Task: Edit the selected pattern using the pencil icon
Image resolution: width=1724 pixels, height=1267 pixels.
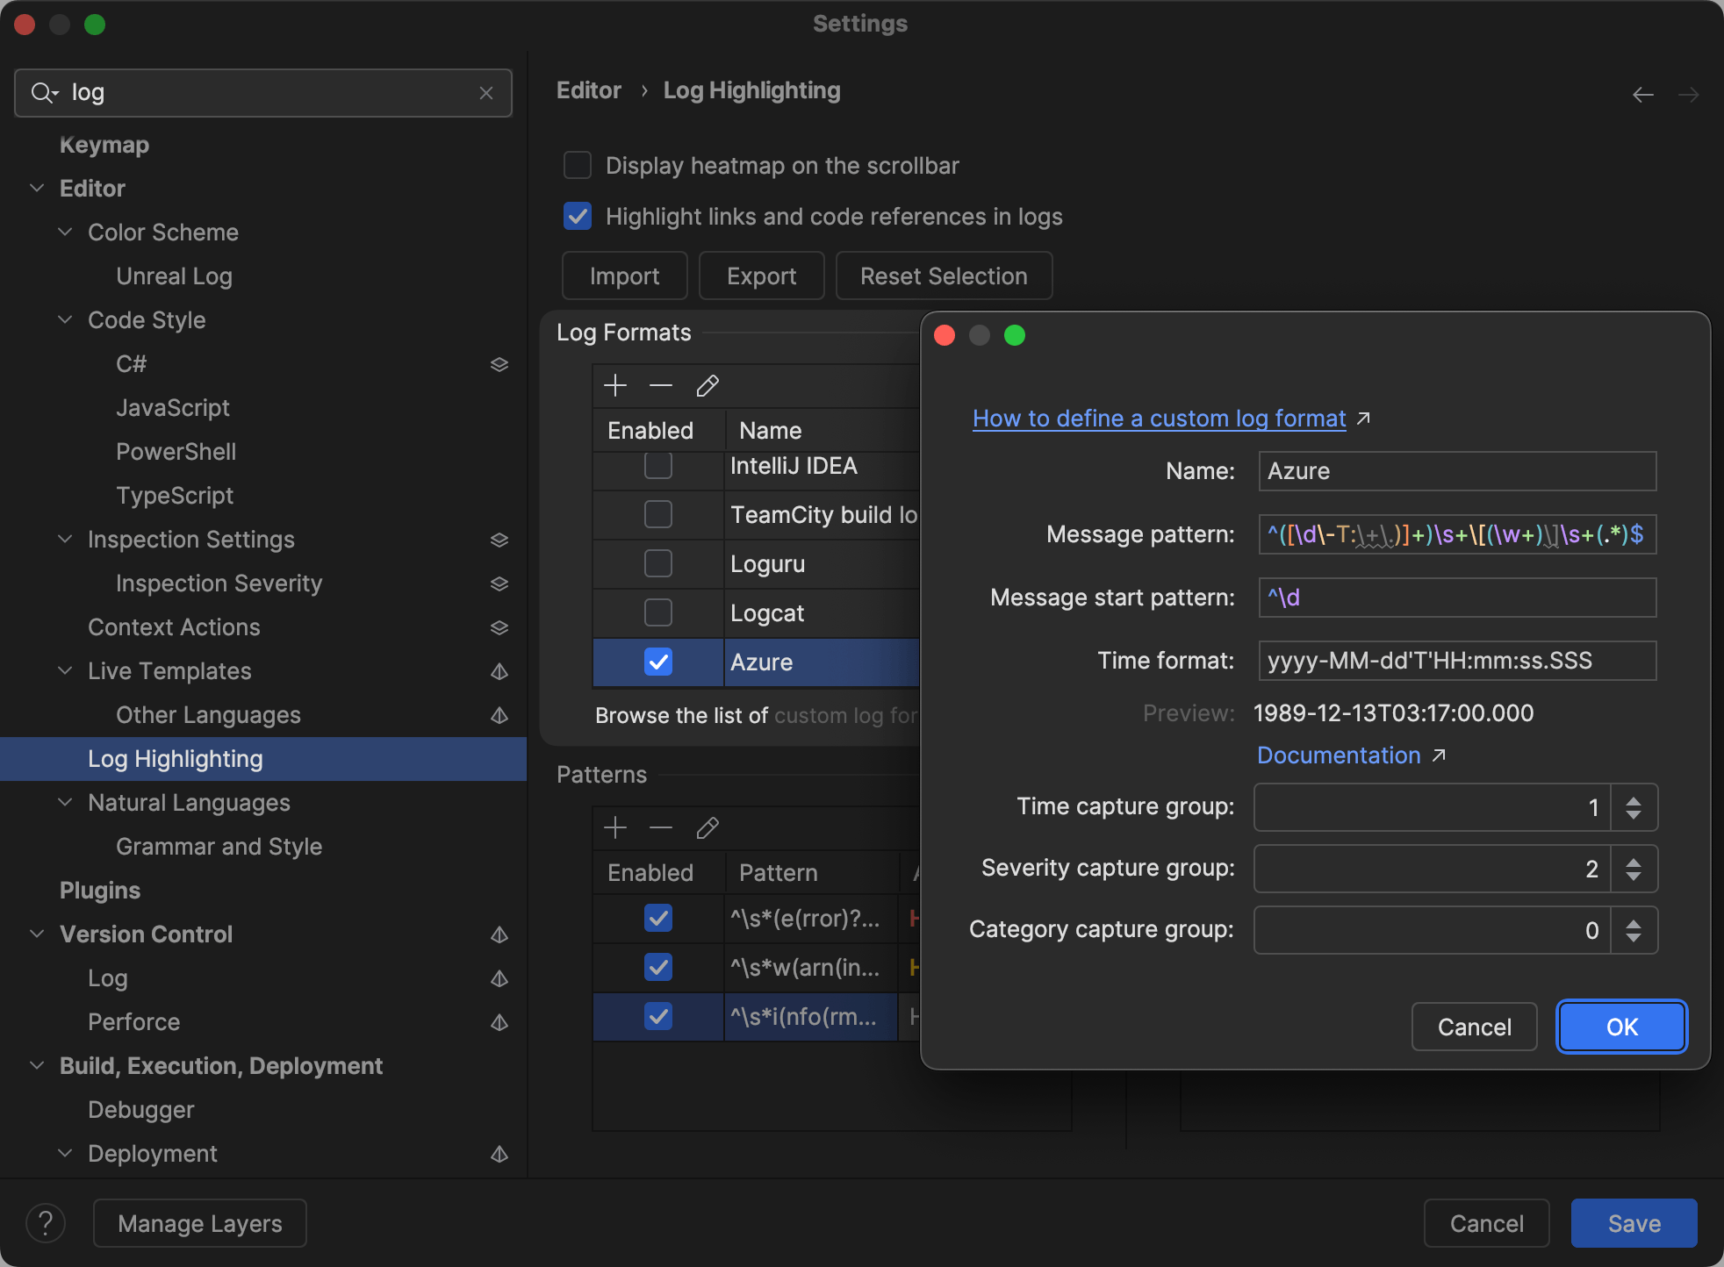Action: [x=707, y=827]
